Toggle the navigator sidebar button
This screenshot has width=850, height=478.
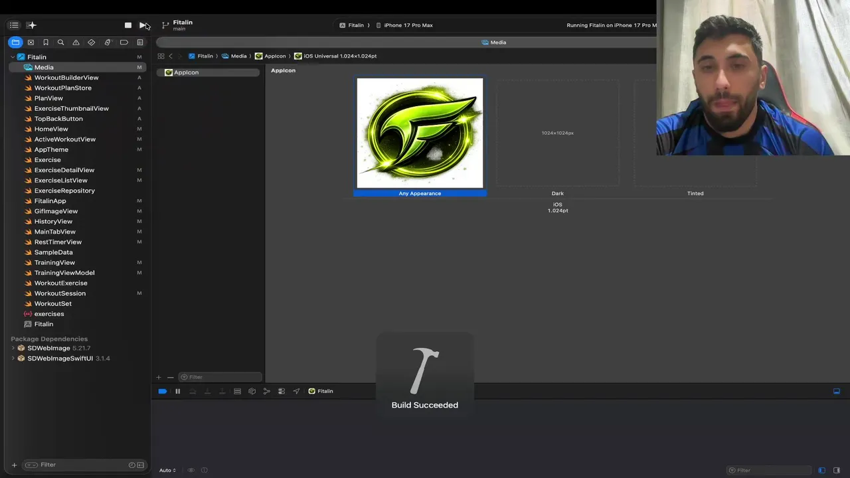(14, 25)
